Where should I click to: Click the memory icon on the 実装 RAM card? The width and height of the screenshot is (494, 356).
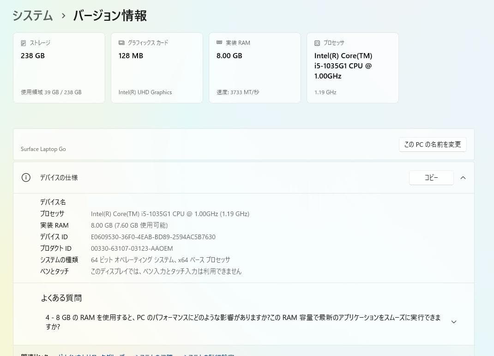coord(219,42)
